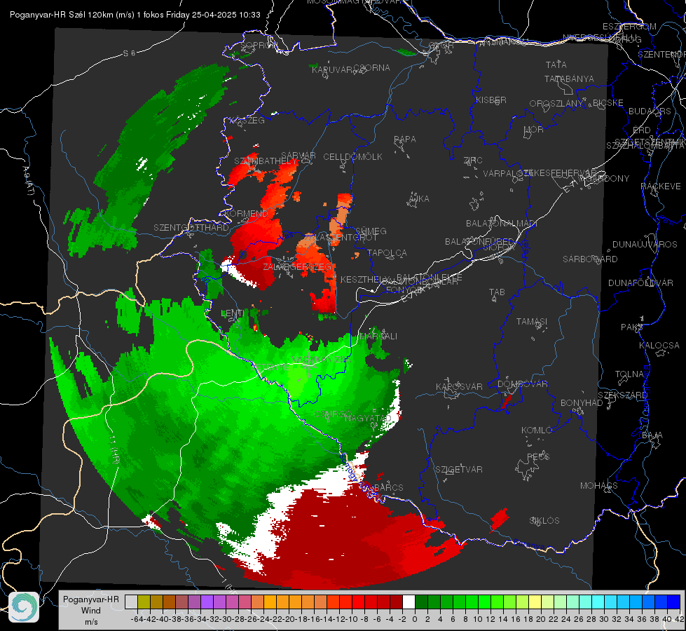This screenshot has height=631, width=686.
Task: Click the KESZTHELY city label
Action: [364, 279]
